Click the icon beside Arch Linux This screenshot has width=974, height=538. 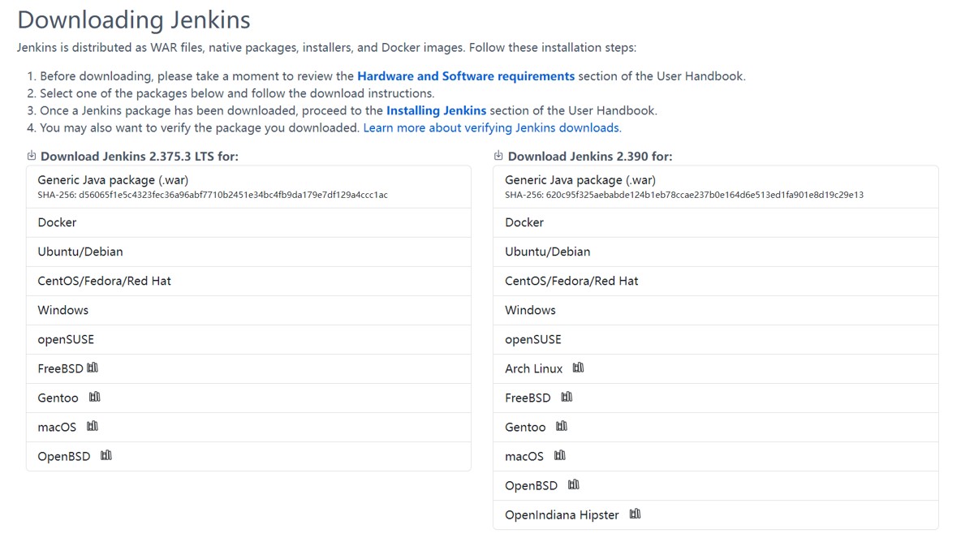click(578, 368)
